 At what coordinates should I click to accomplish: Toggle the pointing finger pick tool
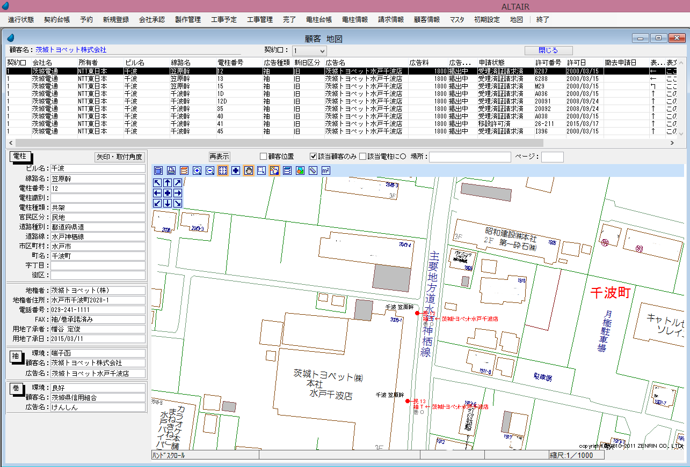[274, 171]
